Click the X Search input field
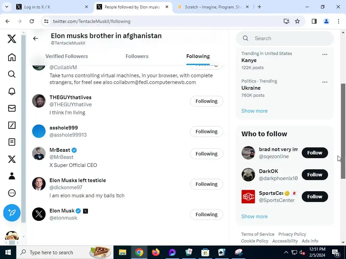Image resolution: width=346 pixels, height=259 pixels. coord(285,38)
